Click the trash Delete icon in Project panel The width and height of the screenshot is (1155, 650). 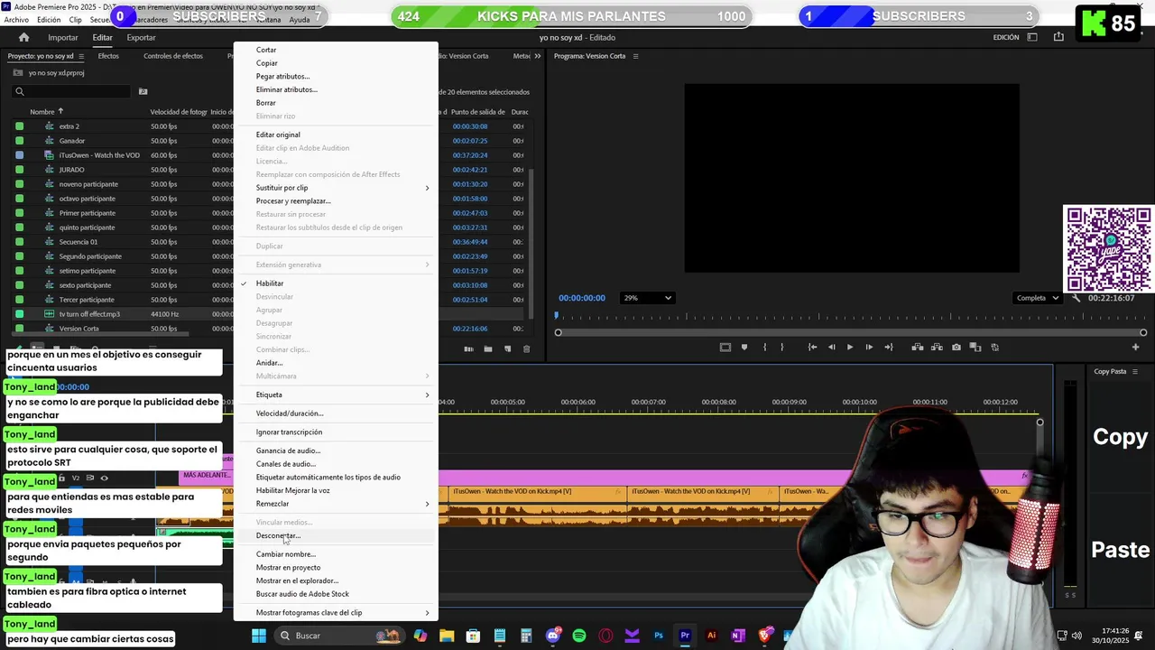527,349
